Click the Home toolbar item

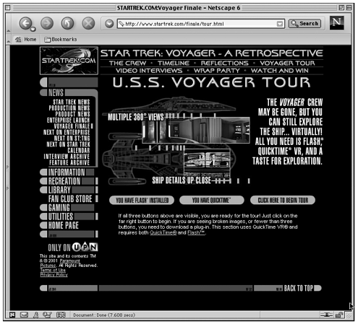(25, 39)
